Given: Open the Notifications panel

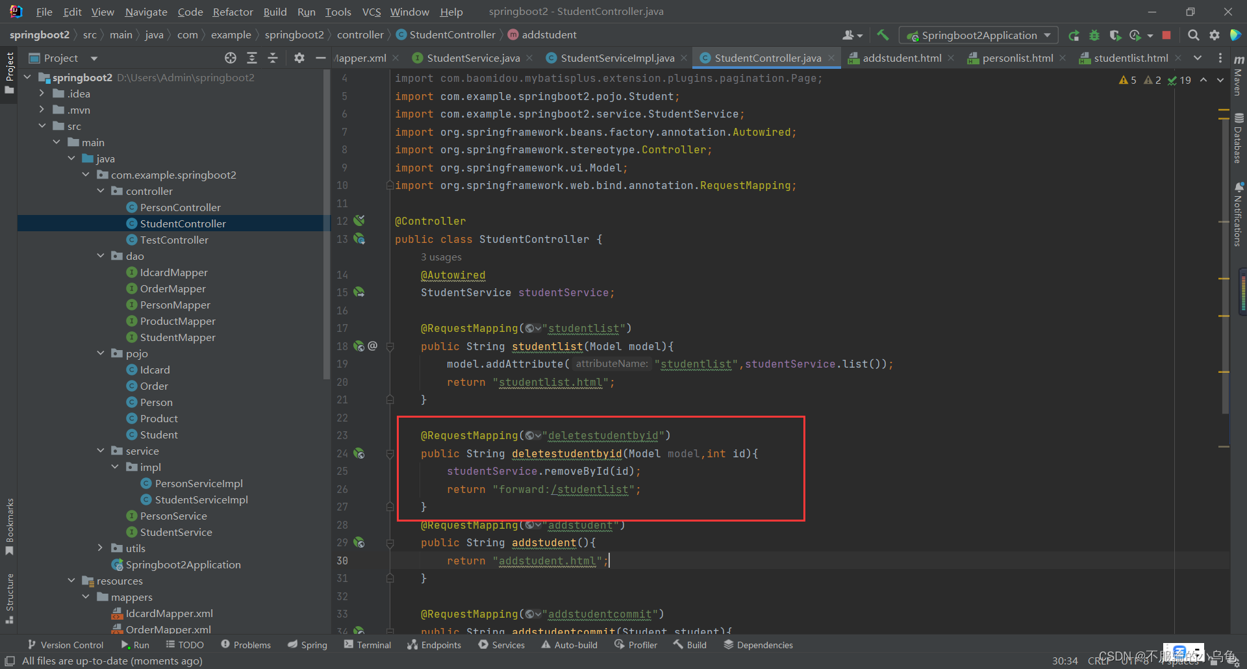Looking at the screenshot, I should pyautogui.click(x=1239, y=214).
